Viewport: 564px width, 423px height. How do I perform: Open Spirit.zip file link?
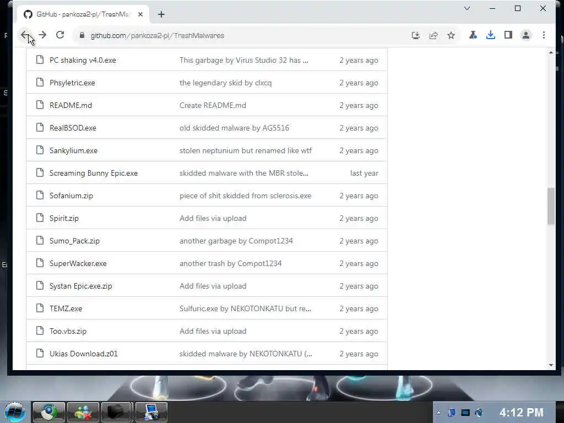pyautogui.click(x=64, y=218)
